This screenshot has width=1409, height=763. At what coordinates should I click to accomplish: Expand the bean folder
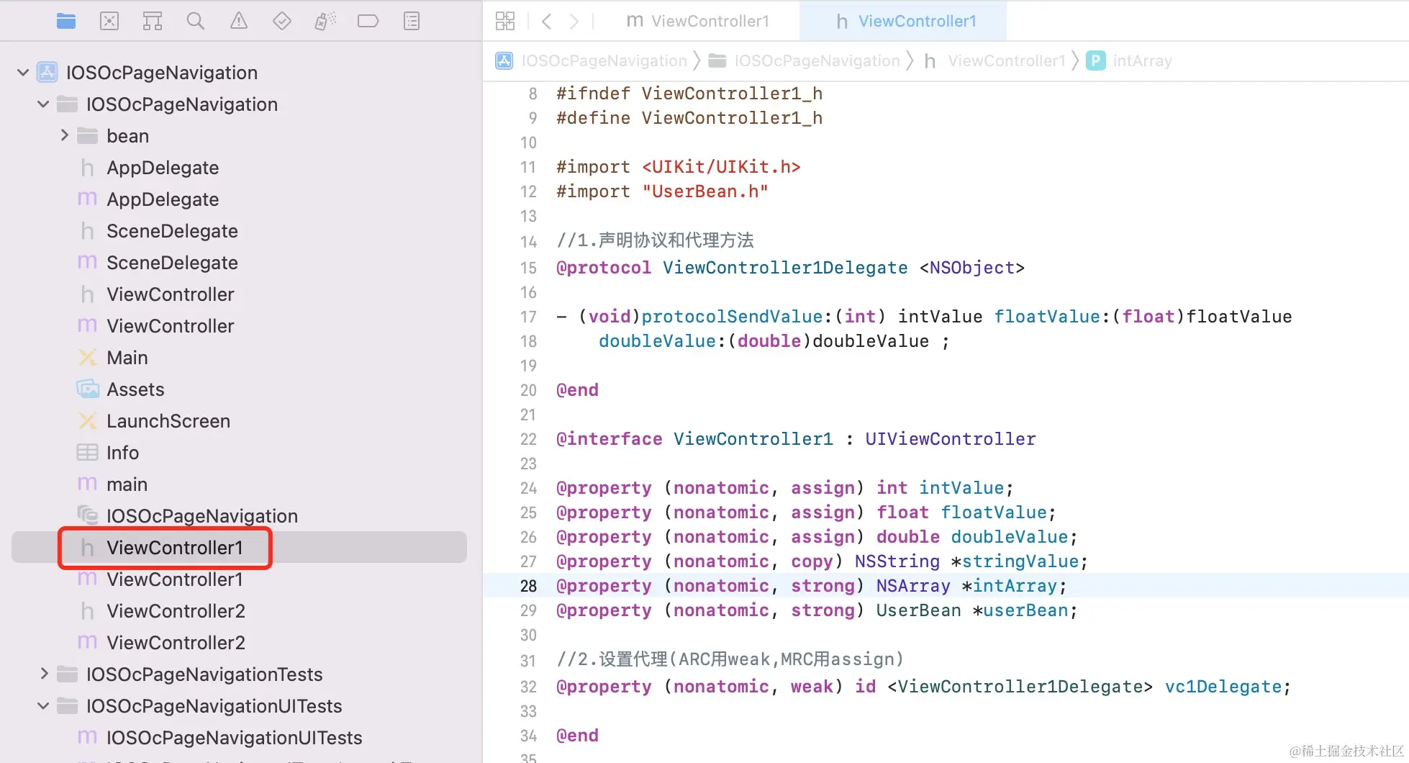click(x=65, y=135)
